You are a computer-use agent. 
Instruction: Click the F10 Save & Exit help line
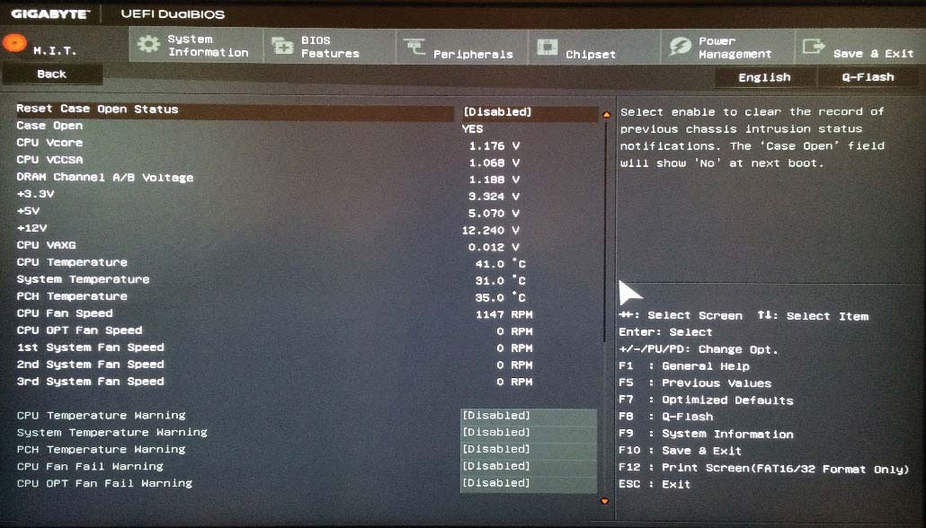680,451
